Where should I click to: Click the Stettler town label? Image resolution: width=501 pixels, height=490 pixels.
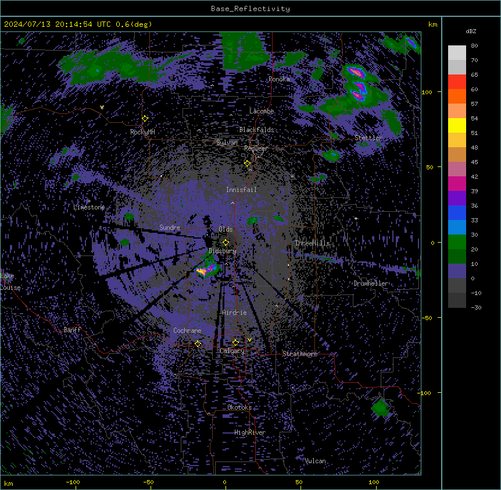368,138
